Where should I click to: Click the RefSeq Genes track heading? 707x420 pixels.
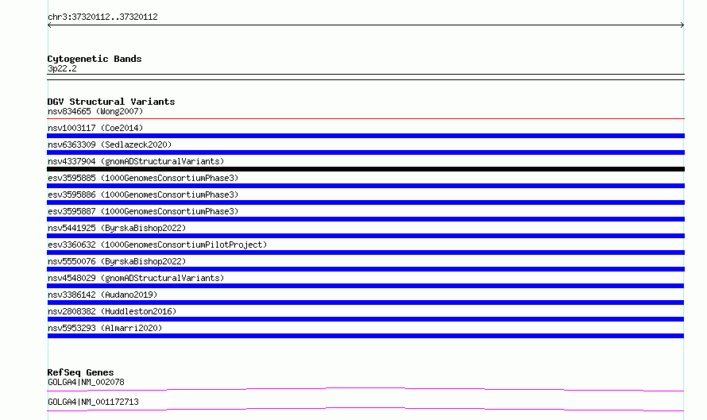pyautogui.click(x=80, y=372)
